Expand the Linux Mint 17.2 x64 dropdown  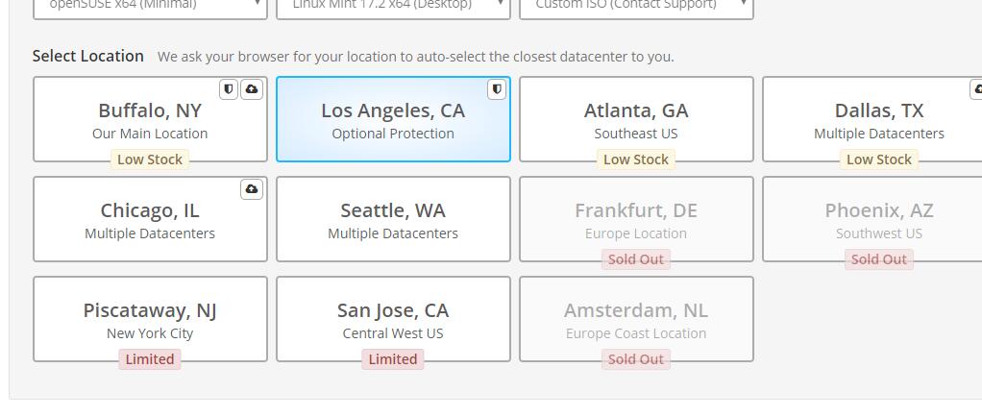click(x=393, y=6)
